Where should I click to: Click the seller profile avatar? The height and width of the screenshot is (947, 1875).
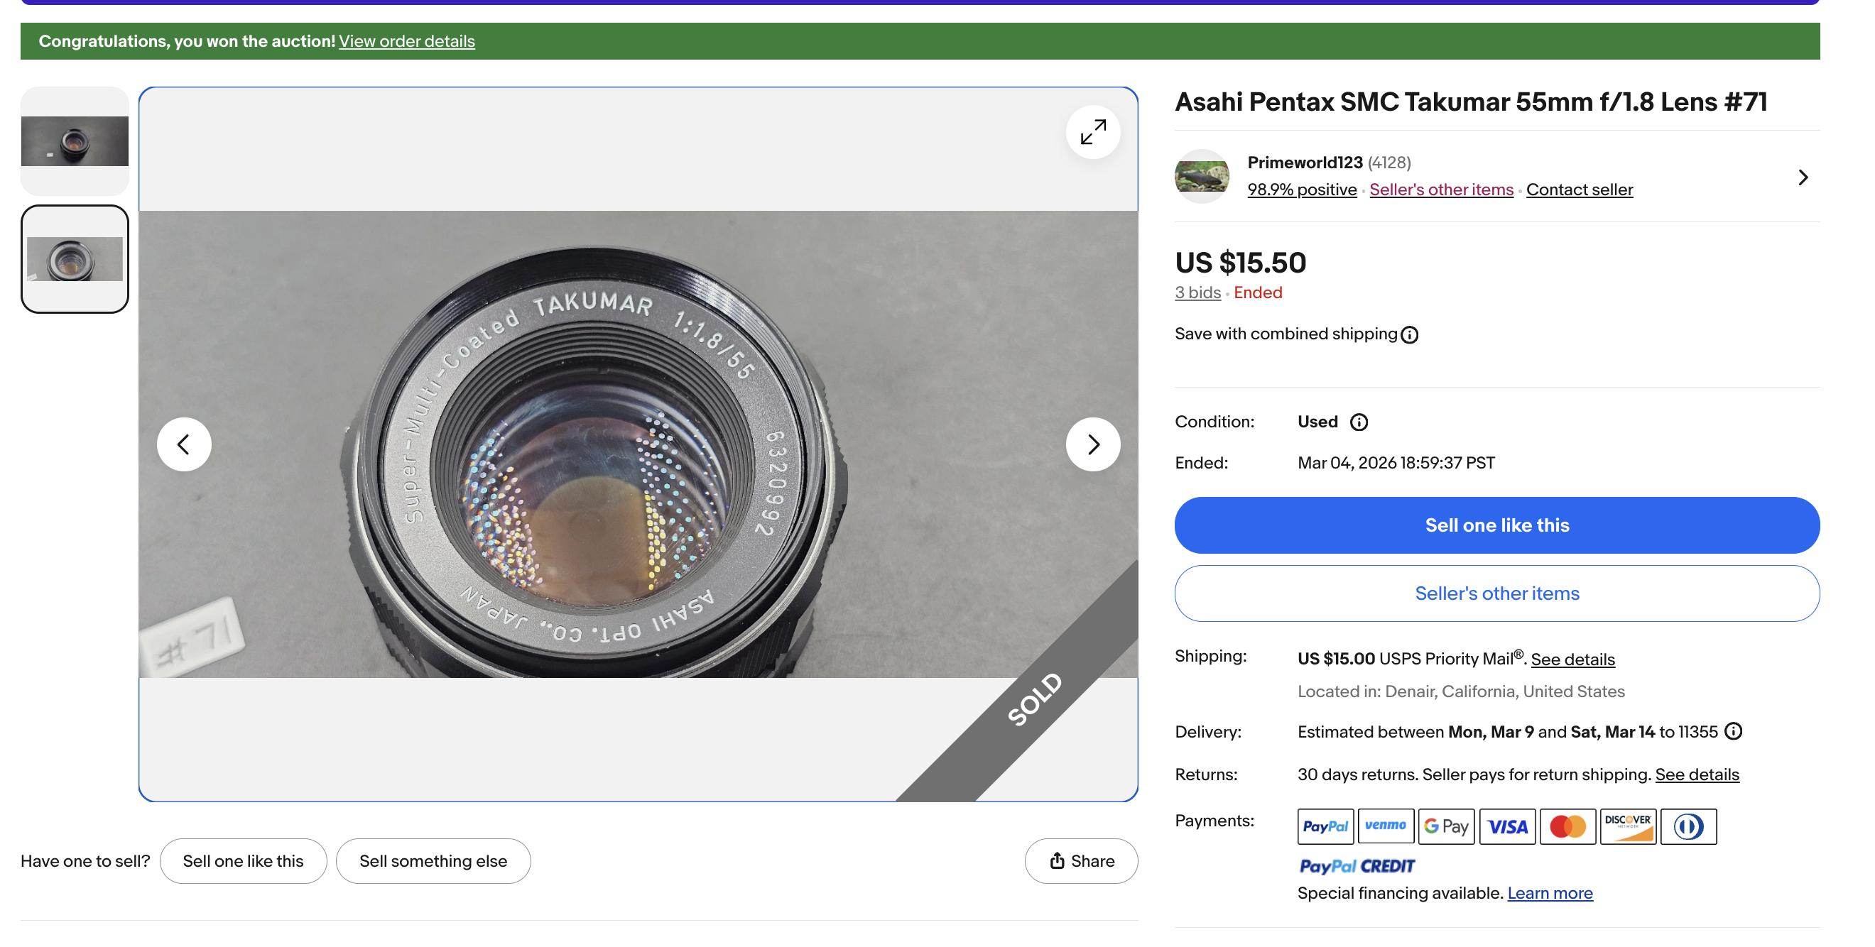click(1201, 176)
